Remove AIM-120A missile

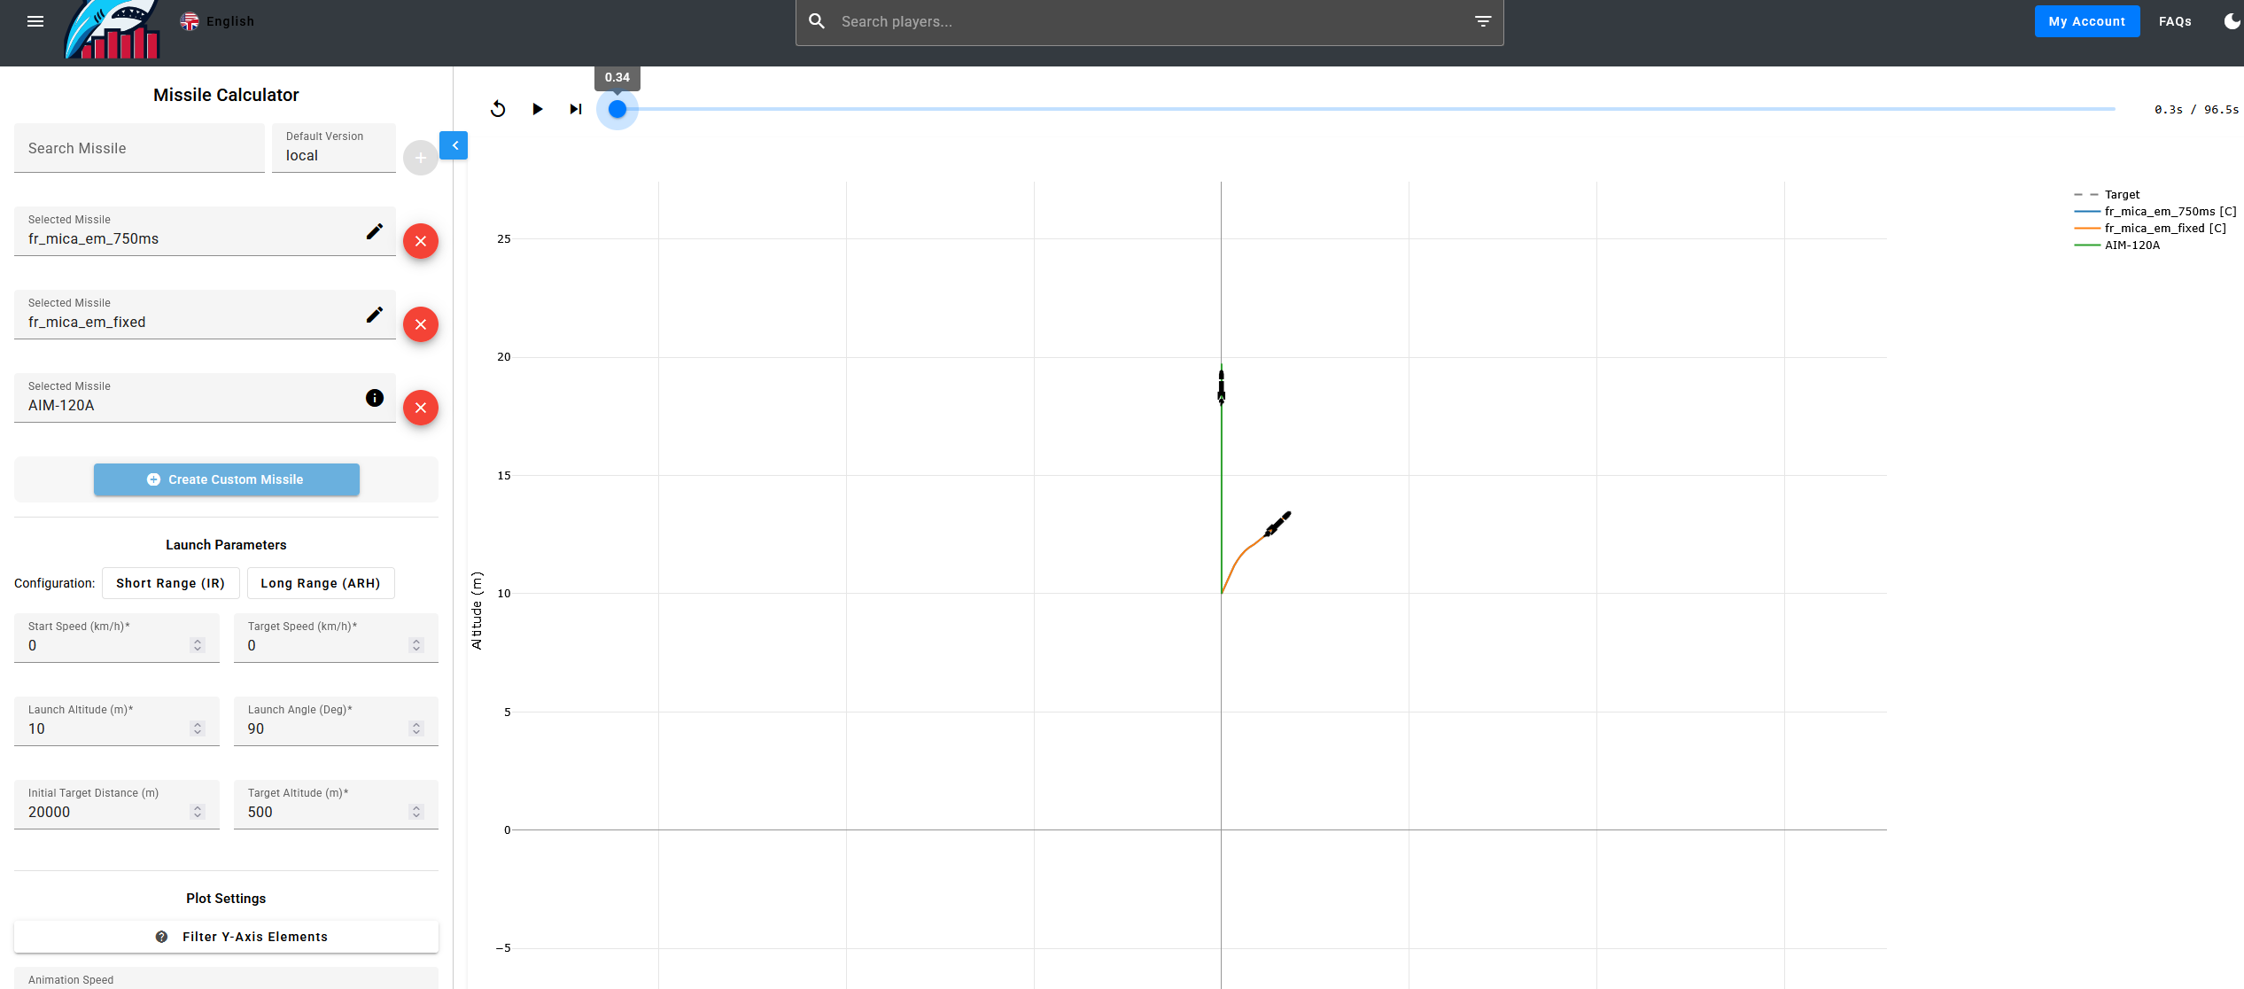tap(421, 408)
